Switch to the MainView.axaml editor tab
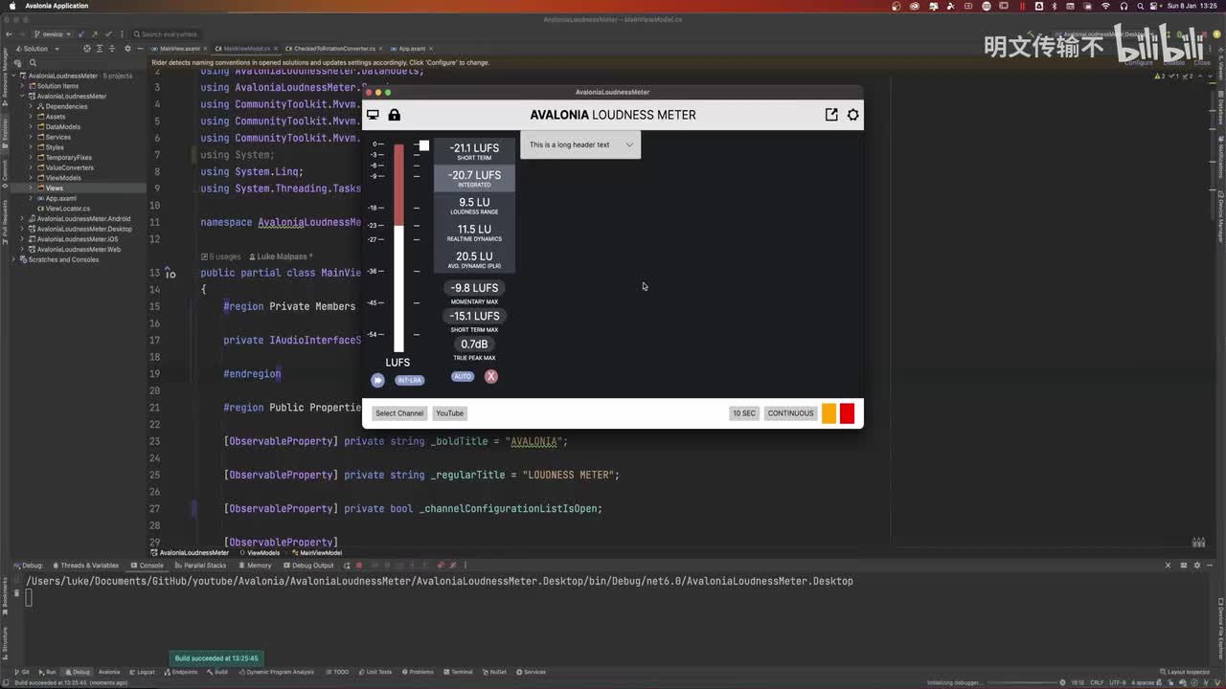The image size is (1226, 689). [177, 48]
